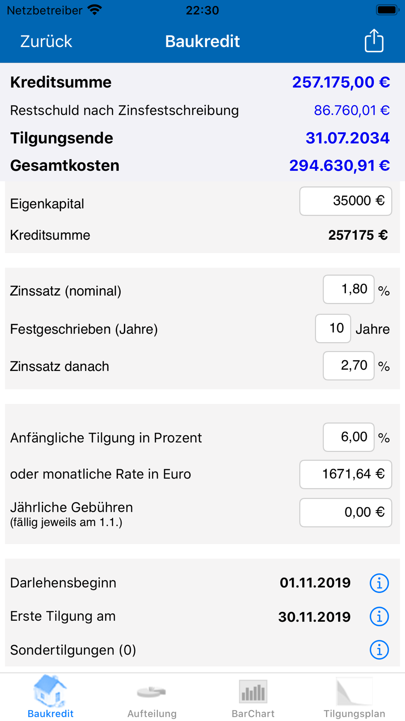Edit Zinssatz (nominal) percentage field

[348, 289]
